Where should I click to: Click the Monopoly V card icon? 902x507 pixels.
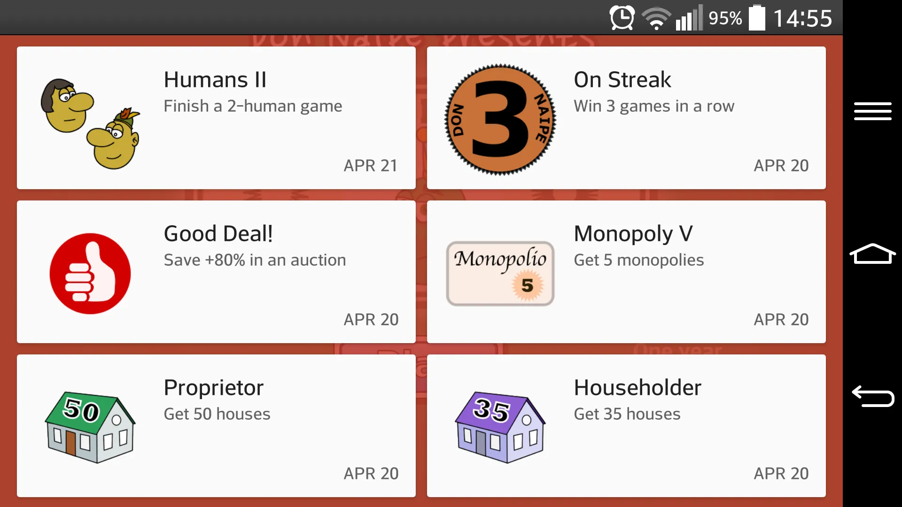click(500, 273)
